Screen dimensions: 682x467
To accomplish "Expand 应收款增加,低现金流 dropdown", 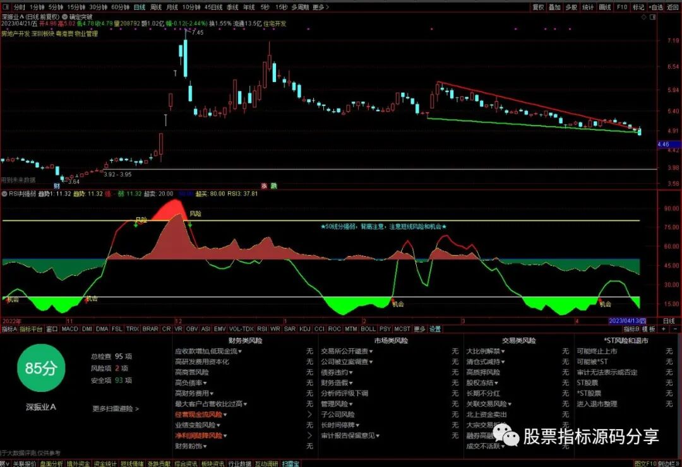I will (208, 351).
